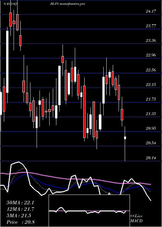Click the 22.96 price axis label

[151, 55]
